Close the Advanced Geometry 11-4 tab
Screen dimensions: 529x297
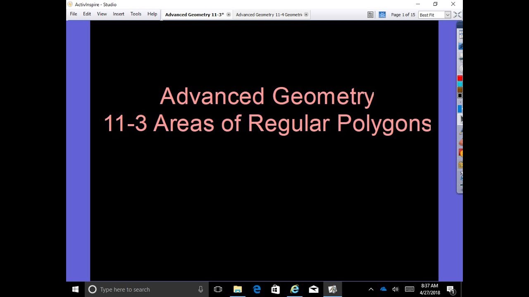click(306, 15)
